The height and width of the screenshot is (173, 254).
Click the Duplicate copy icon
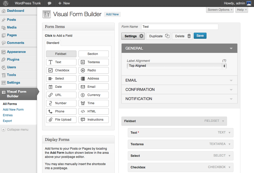tap(167, 36)
